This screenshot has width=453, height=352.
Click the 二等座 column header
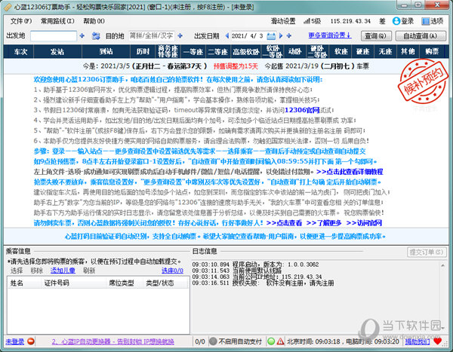coord(218,52)
